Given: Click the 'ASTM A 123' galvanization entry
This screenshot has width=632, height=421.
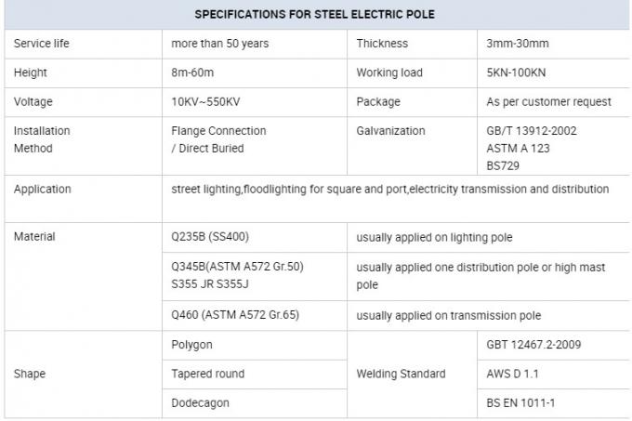Looking at the screenshot, I should pyautogui.click(x=517, y=148).
